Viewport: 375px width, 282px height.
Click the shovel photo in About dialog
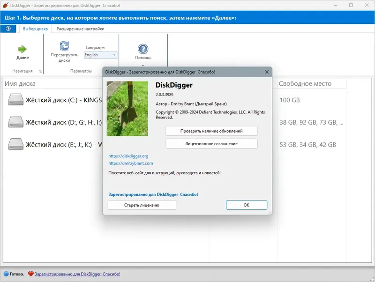coord(127,109)
